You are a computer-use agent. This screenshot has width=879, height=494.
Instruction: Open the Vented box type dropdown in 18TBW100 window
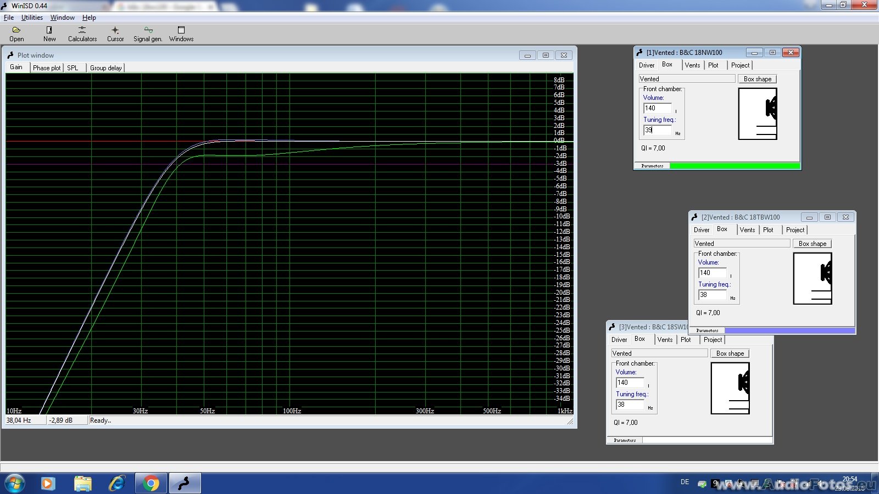tap(742, 244)
